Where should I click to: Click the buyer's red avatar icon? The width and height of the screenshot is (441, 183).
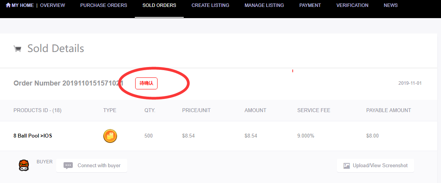(x=23, y=166)
